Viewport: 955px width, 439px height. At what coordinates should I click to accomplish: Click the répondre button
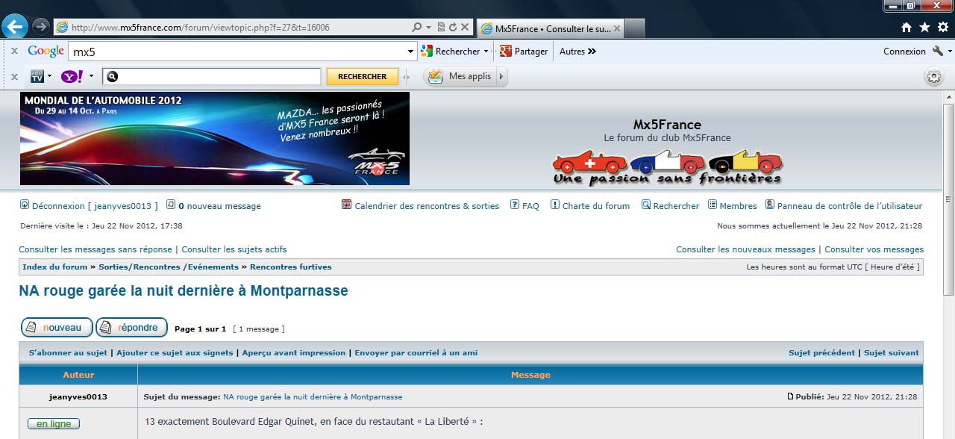click(131, 328)
